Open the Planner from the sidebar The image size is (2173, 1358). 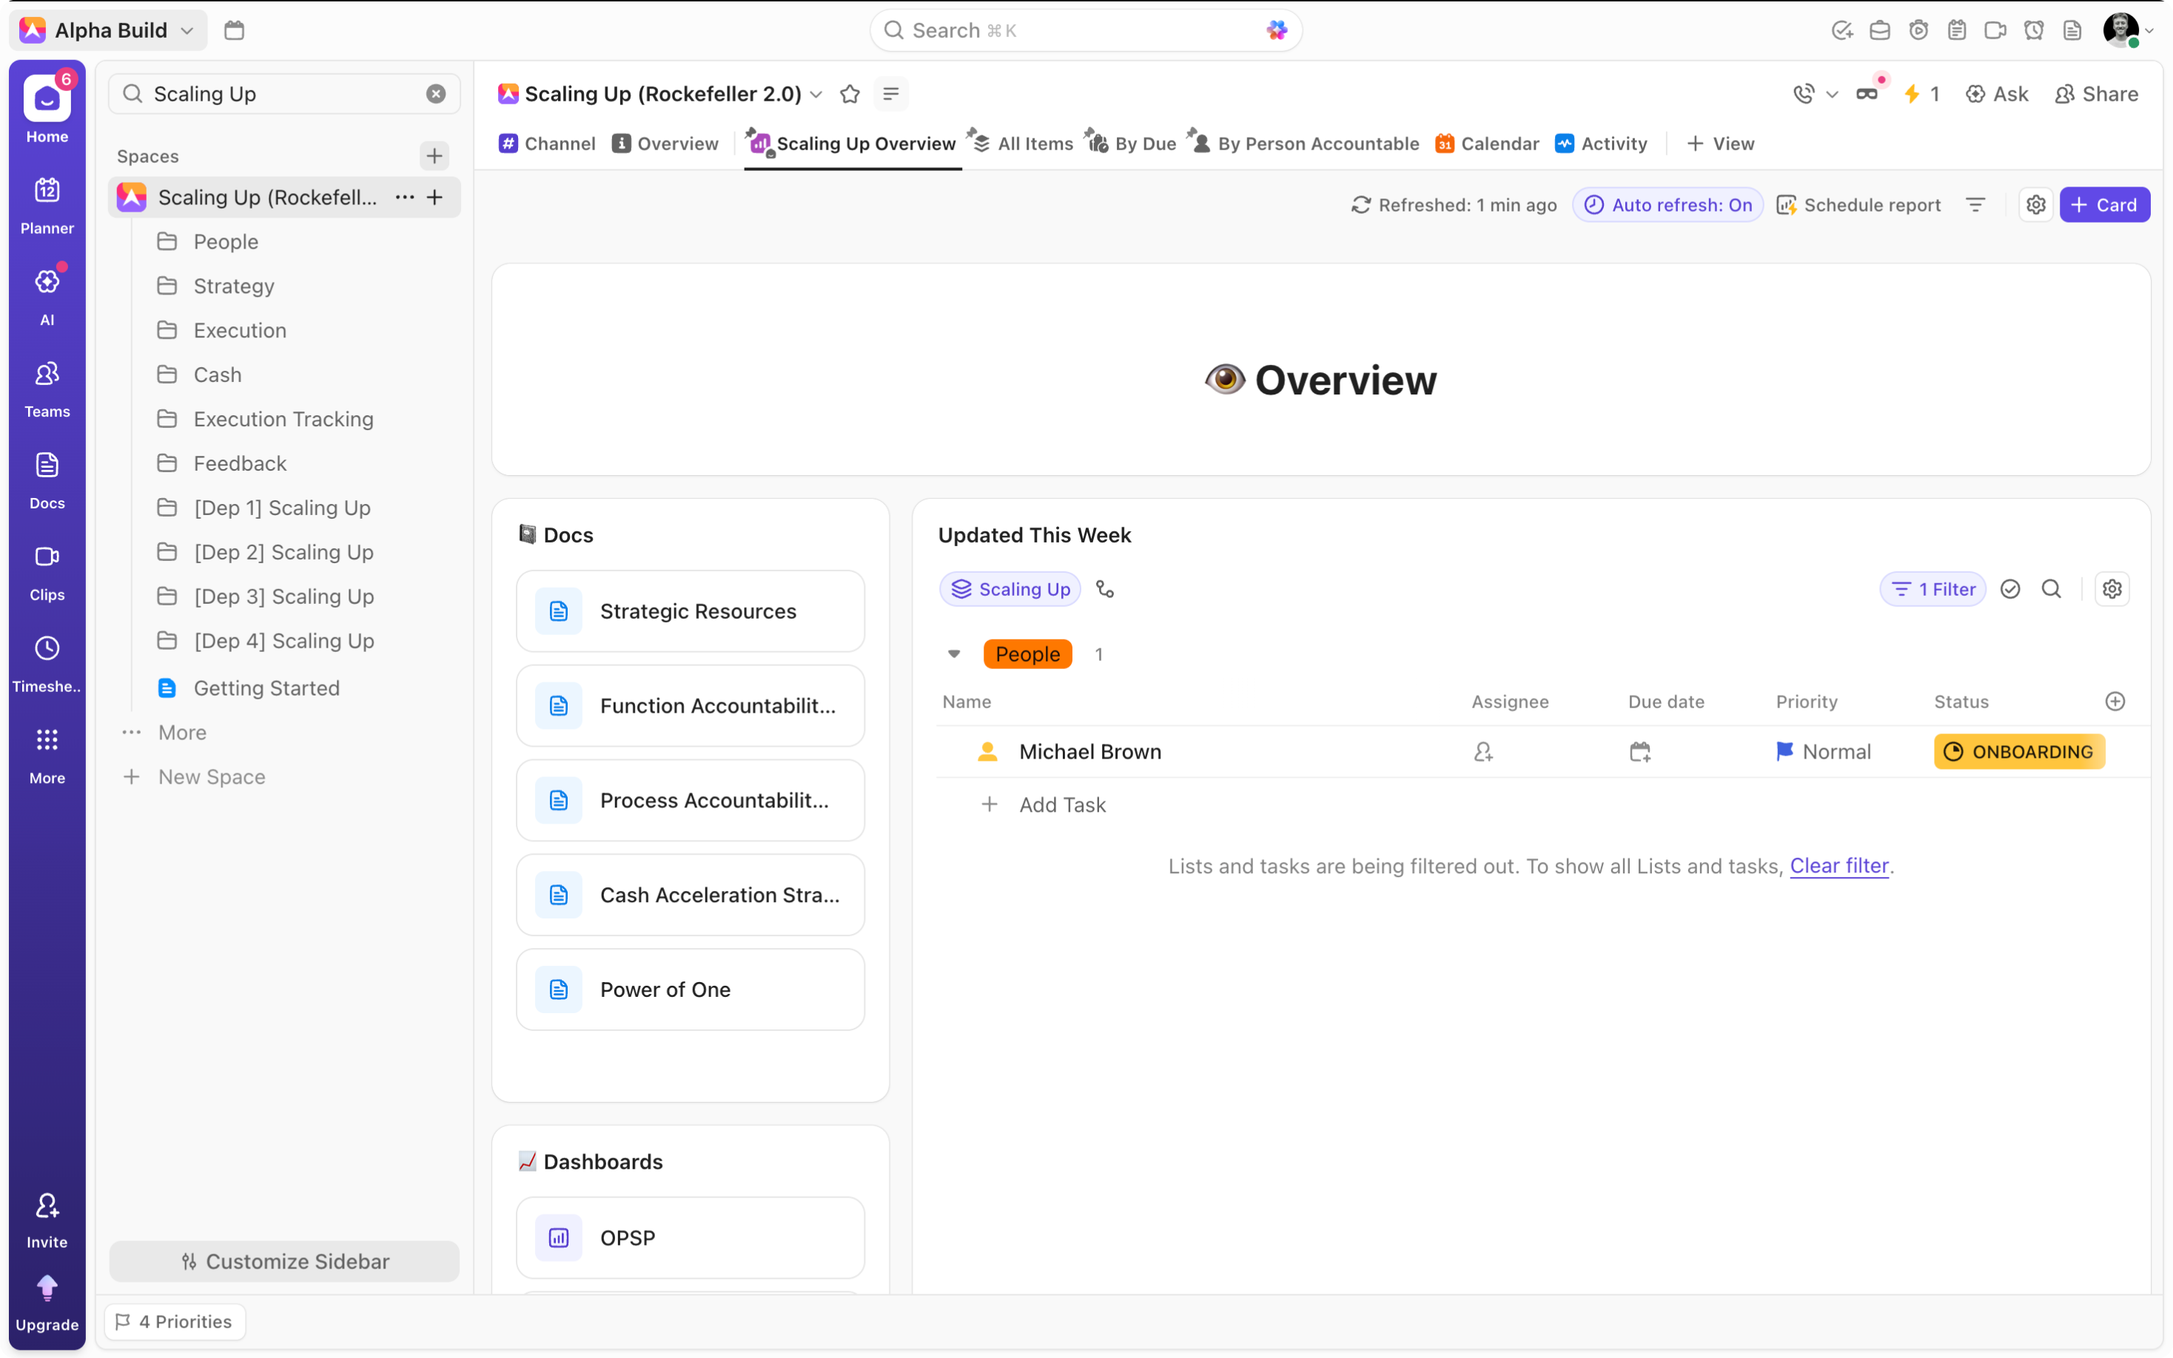[47, 205]
